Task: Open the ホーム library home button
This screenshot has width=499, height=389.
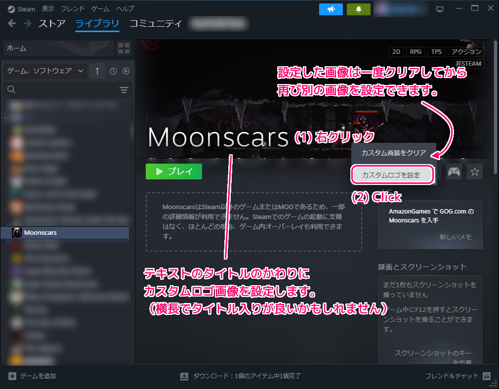Action: tap(59, 48)
